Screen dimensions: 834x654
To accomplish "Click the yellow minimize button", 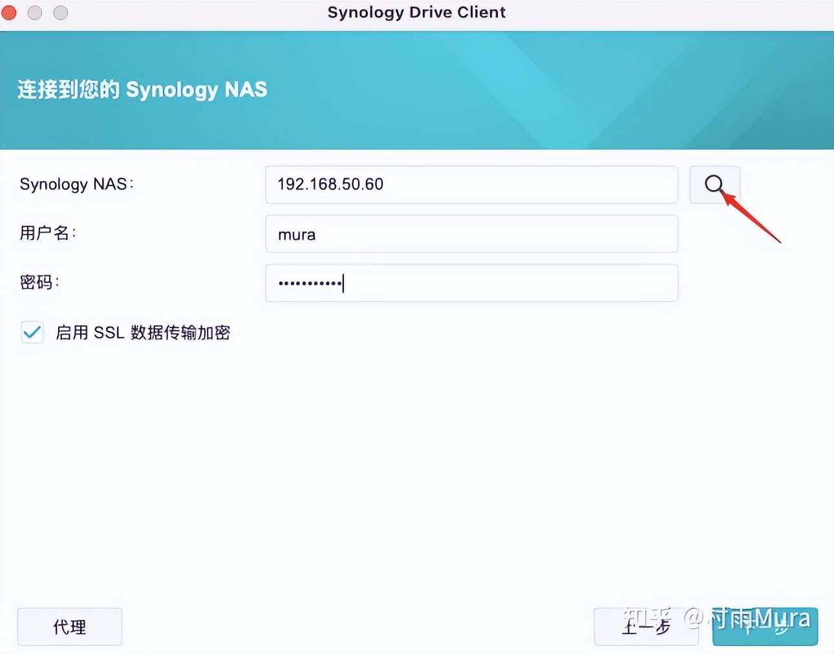I will [35, 12].
